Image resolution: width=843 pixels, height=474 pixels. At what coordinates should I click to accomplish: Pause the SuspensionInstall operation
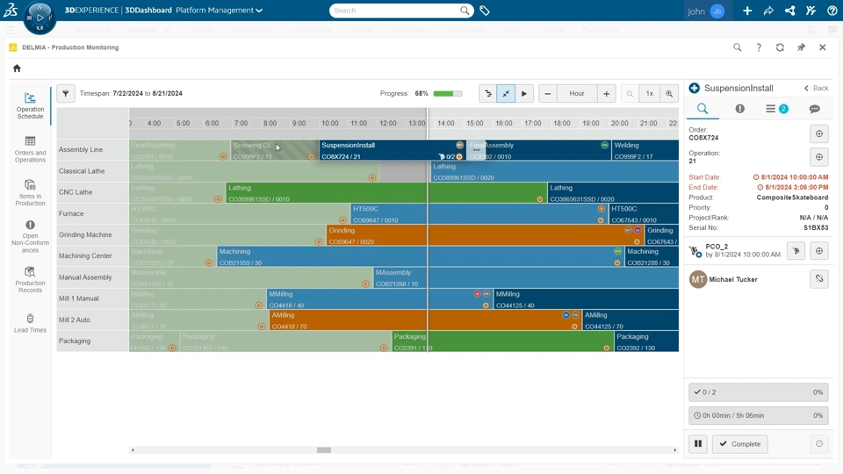point(698,444)
